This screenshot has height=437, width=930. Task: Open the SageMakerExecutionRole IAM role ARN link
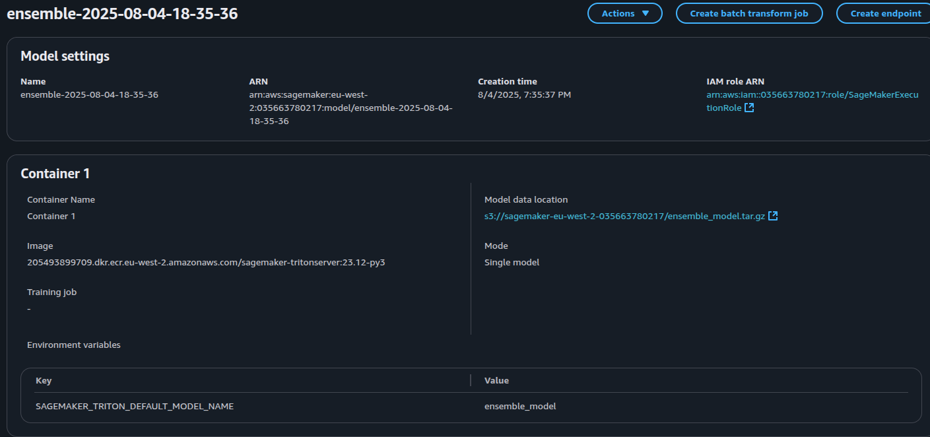tap(812, 101)
